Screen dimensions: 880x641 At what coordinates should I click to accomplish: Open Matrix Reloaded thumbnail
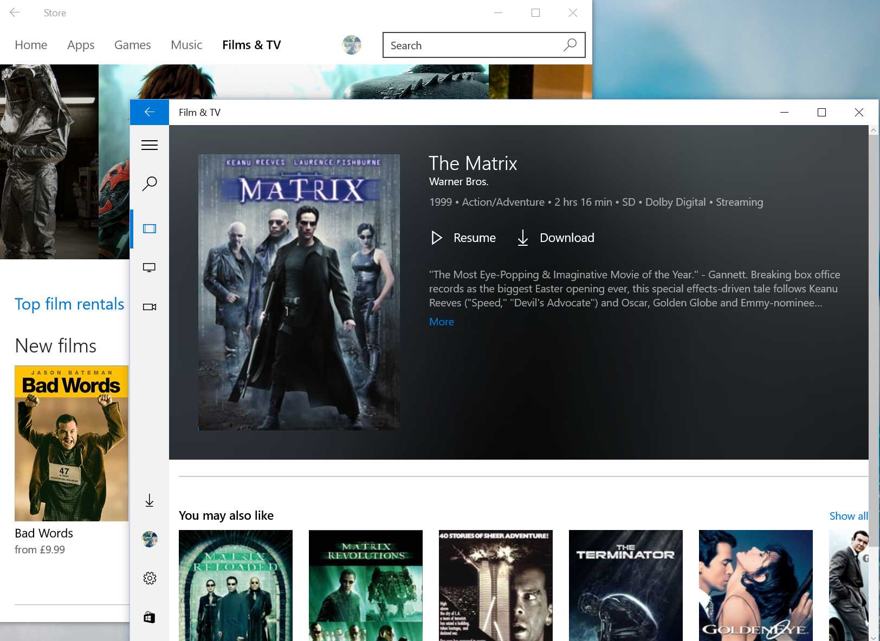coord(236,585)
